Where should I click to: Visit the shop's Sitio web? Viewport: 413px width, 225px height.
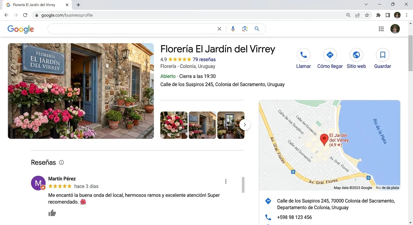[x=356, y=59]
